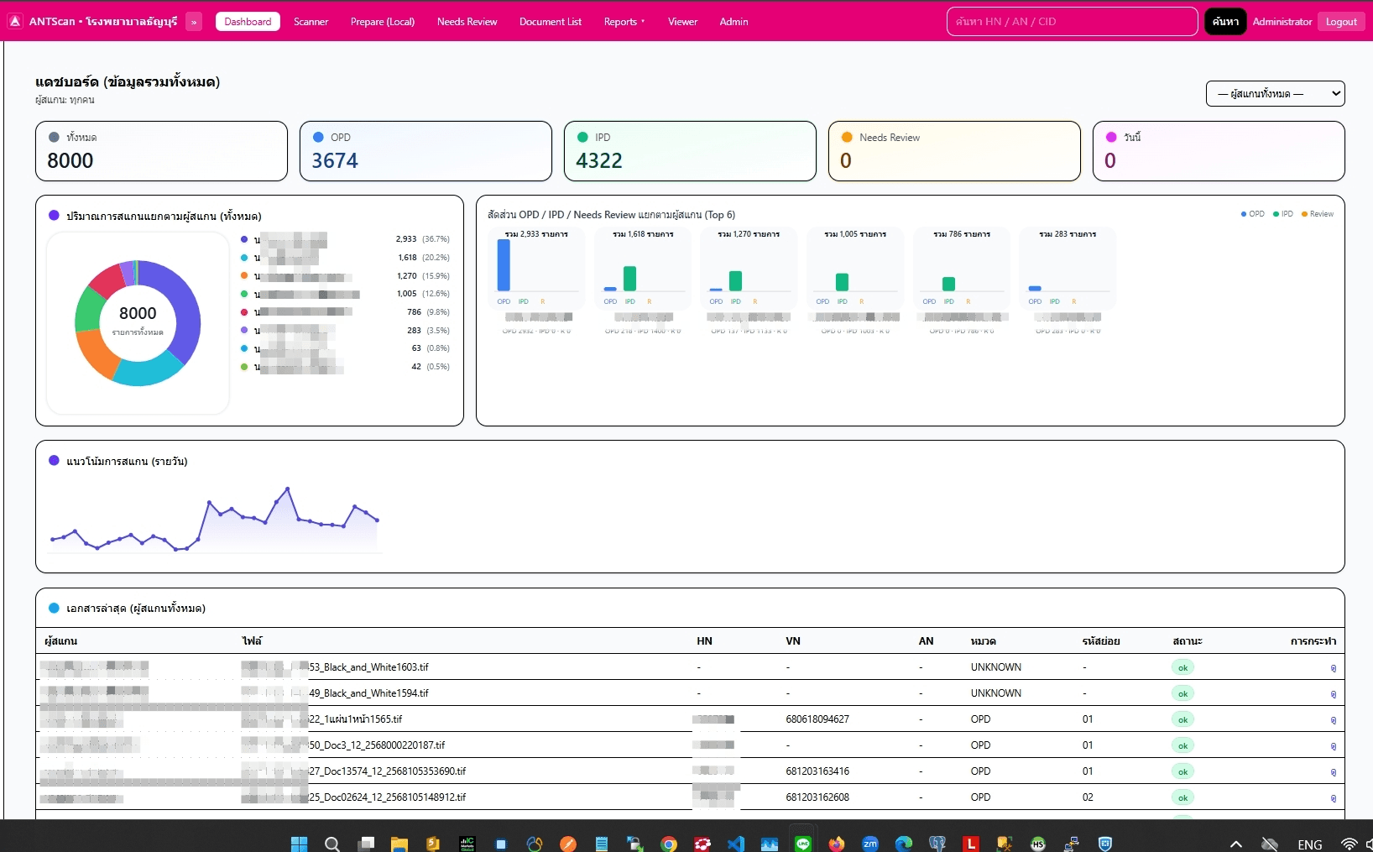Image resolution: width=1373 pixels, height=852 pixels.
Task: Open LINE from the taskbar
Action: pos(802,844)
